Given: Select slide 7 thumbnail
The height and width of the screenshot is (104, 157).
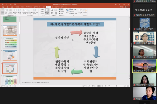Looking at the screenshot, I should (x=10, y=80).
